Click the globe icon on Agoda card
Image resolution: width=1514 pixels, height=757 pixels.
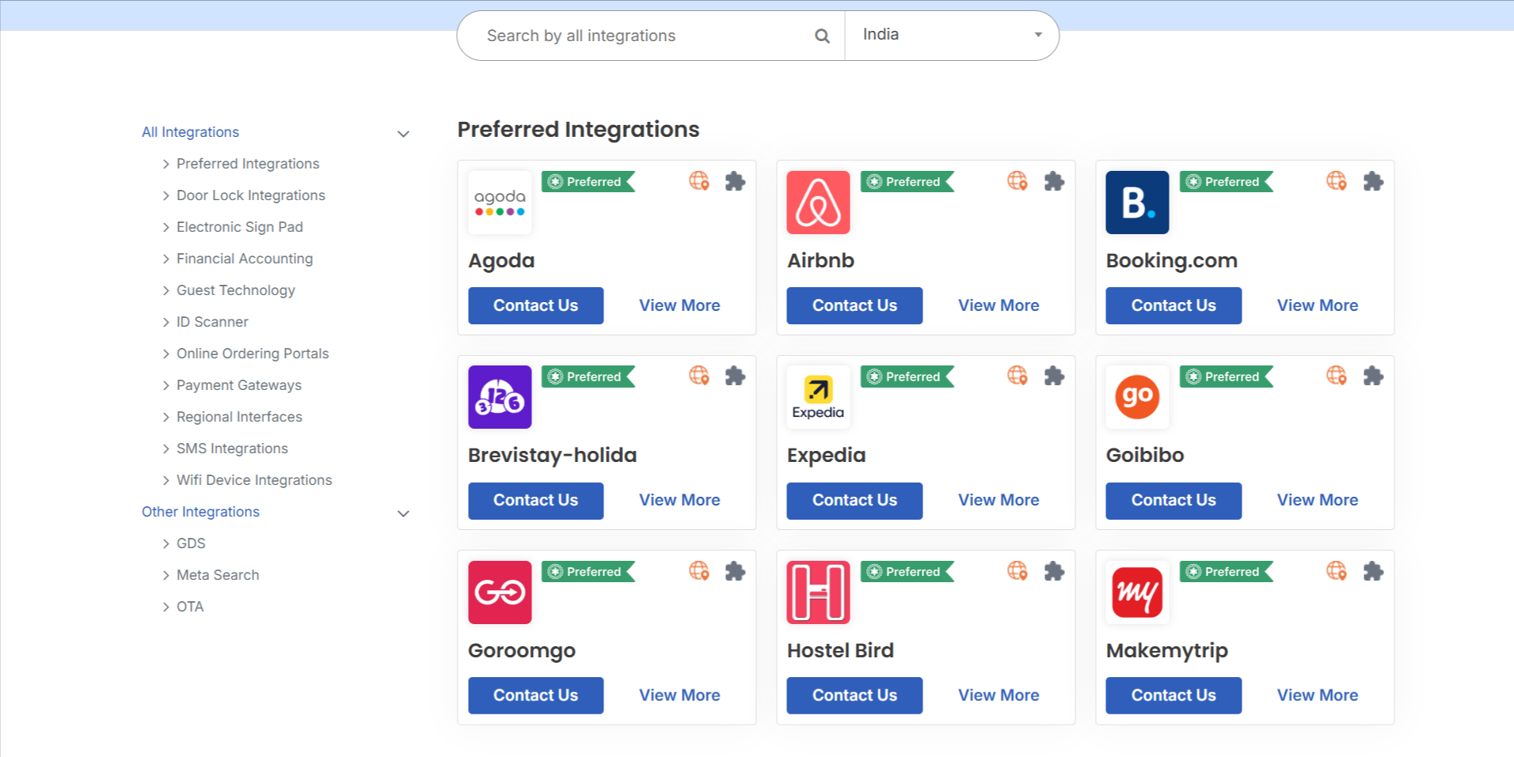[699, 181]
